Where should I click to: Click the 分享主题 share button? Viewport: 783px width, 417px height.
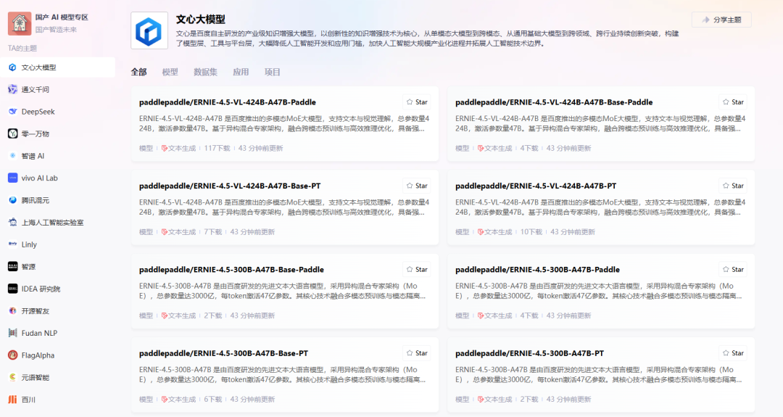coord(721,20)
